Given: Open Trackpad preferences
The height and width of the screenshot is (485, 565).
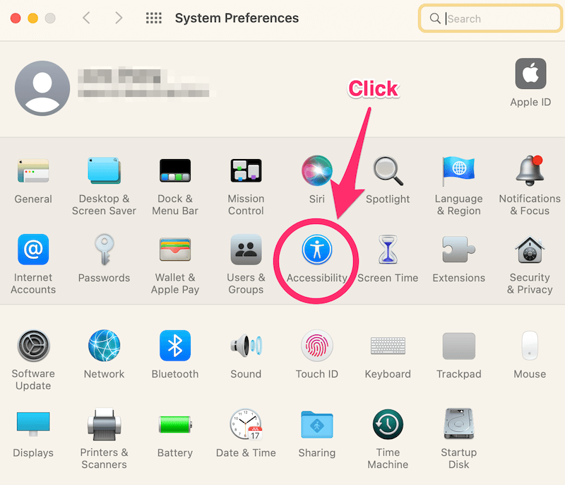Looking at the screenshot, I should pos(458,346).
